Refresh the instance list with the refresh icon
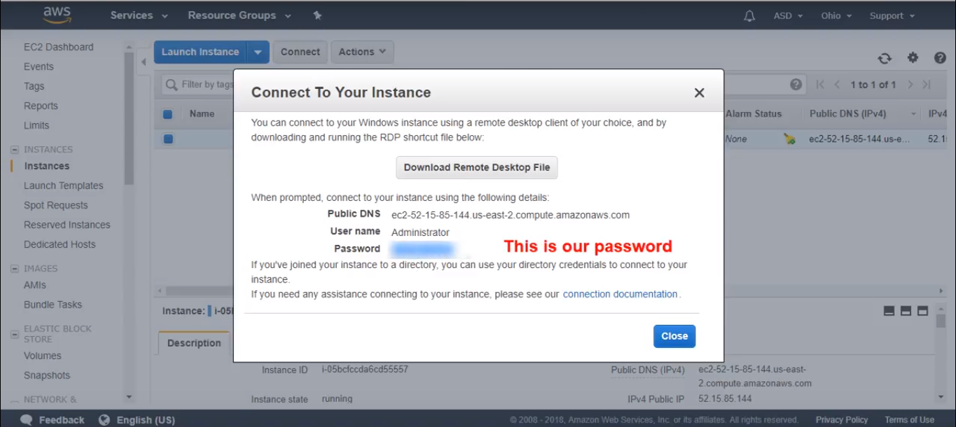The width and height of the screenshot is (956, 427). 885,58
